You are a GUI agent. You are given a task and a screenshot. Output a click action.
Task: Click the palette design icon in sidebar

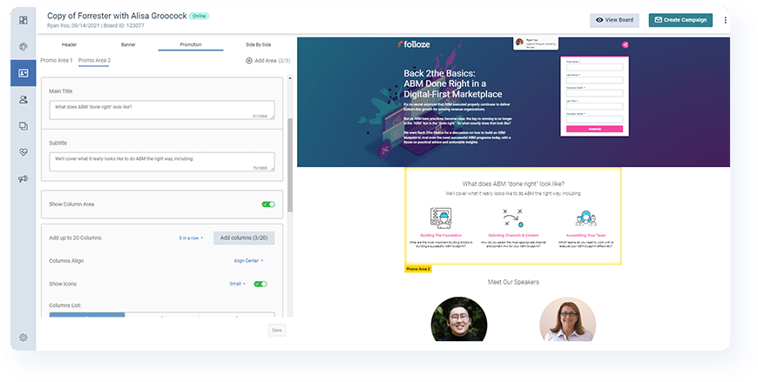[23, 46]
